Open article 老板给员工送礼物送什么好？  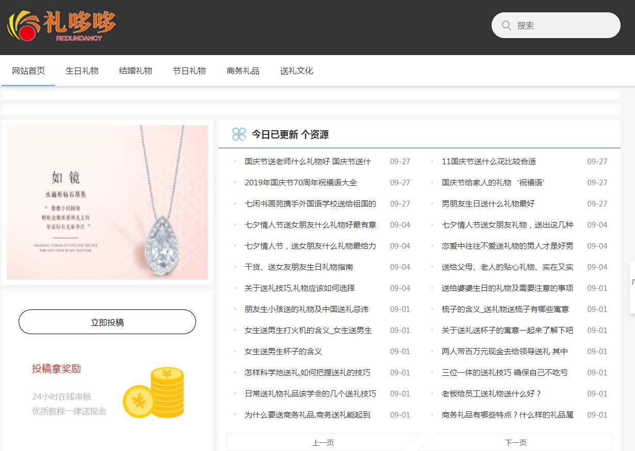pos(492,394)
